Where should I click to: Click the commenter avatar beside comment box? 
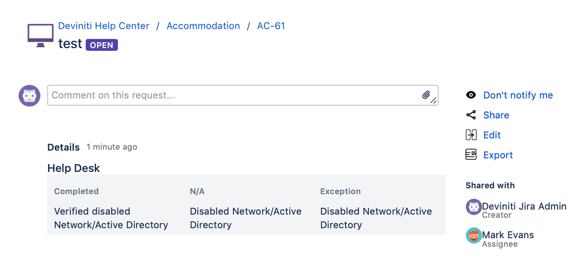point(29,96)
